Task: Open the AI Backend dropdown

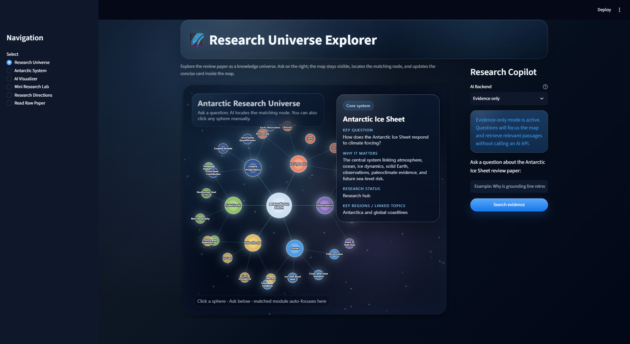Action: click(x=509, y=98)
